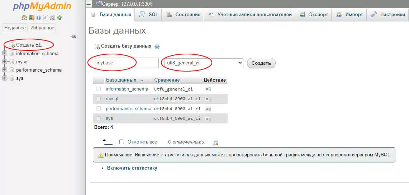Click the green reload navigation panel icon
This screenshot has width=409, height=195.
pyautogui.click(x=60, y=18)
